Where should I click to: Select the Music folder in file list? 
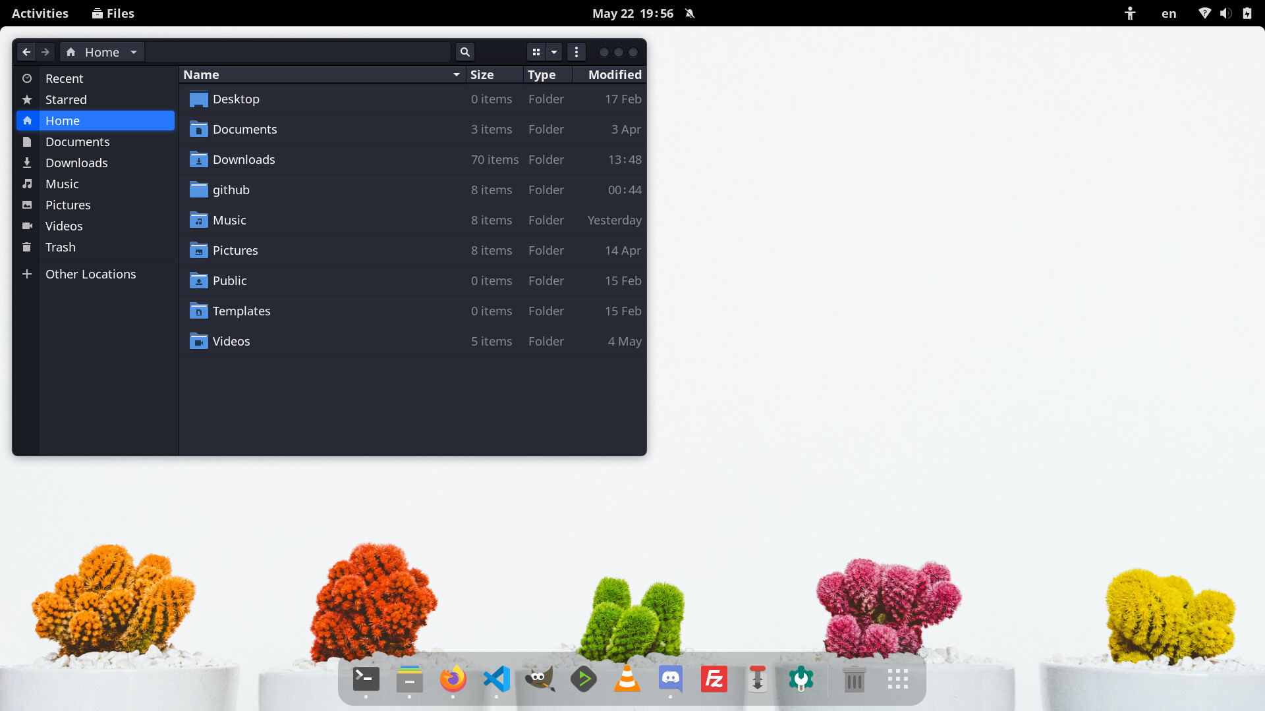click(413, 220)
